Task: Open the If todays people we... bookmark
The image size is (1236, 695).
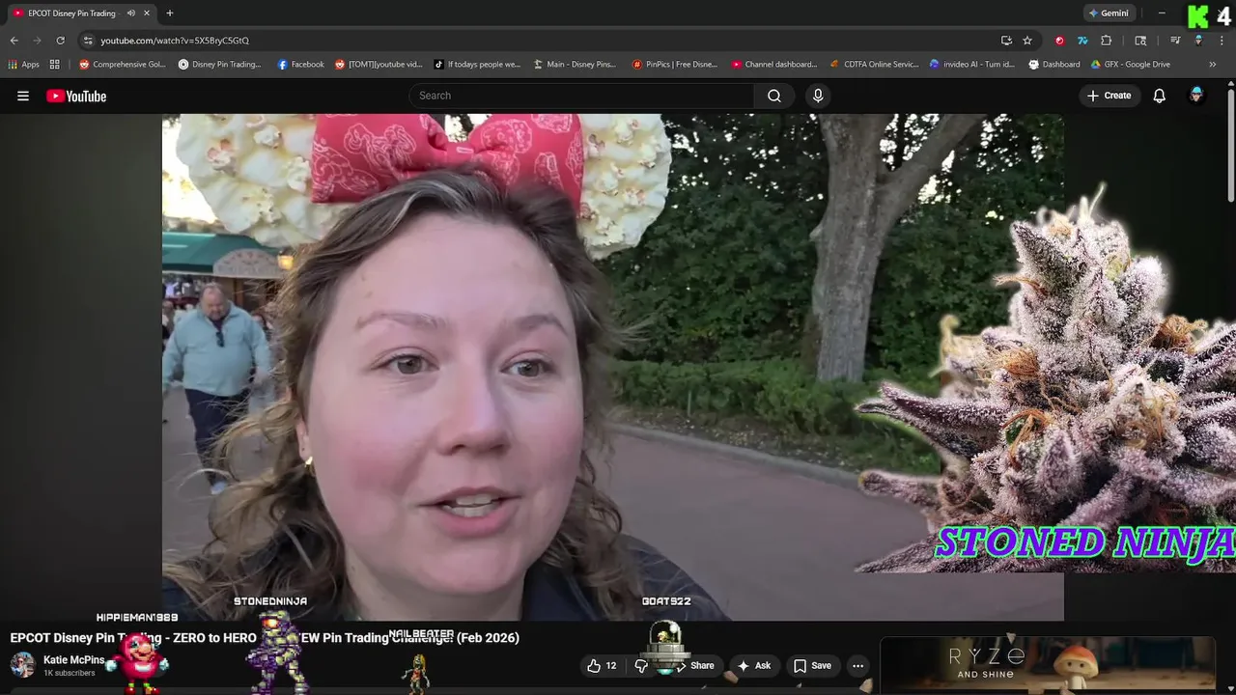Action: click(477, 65)
